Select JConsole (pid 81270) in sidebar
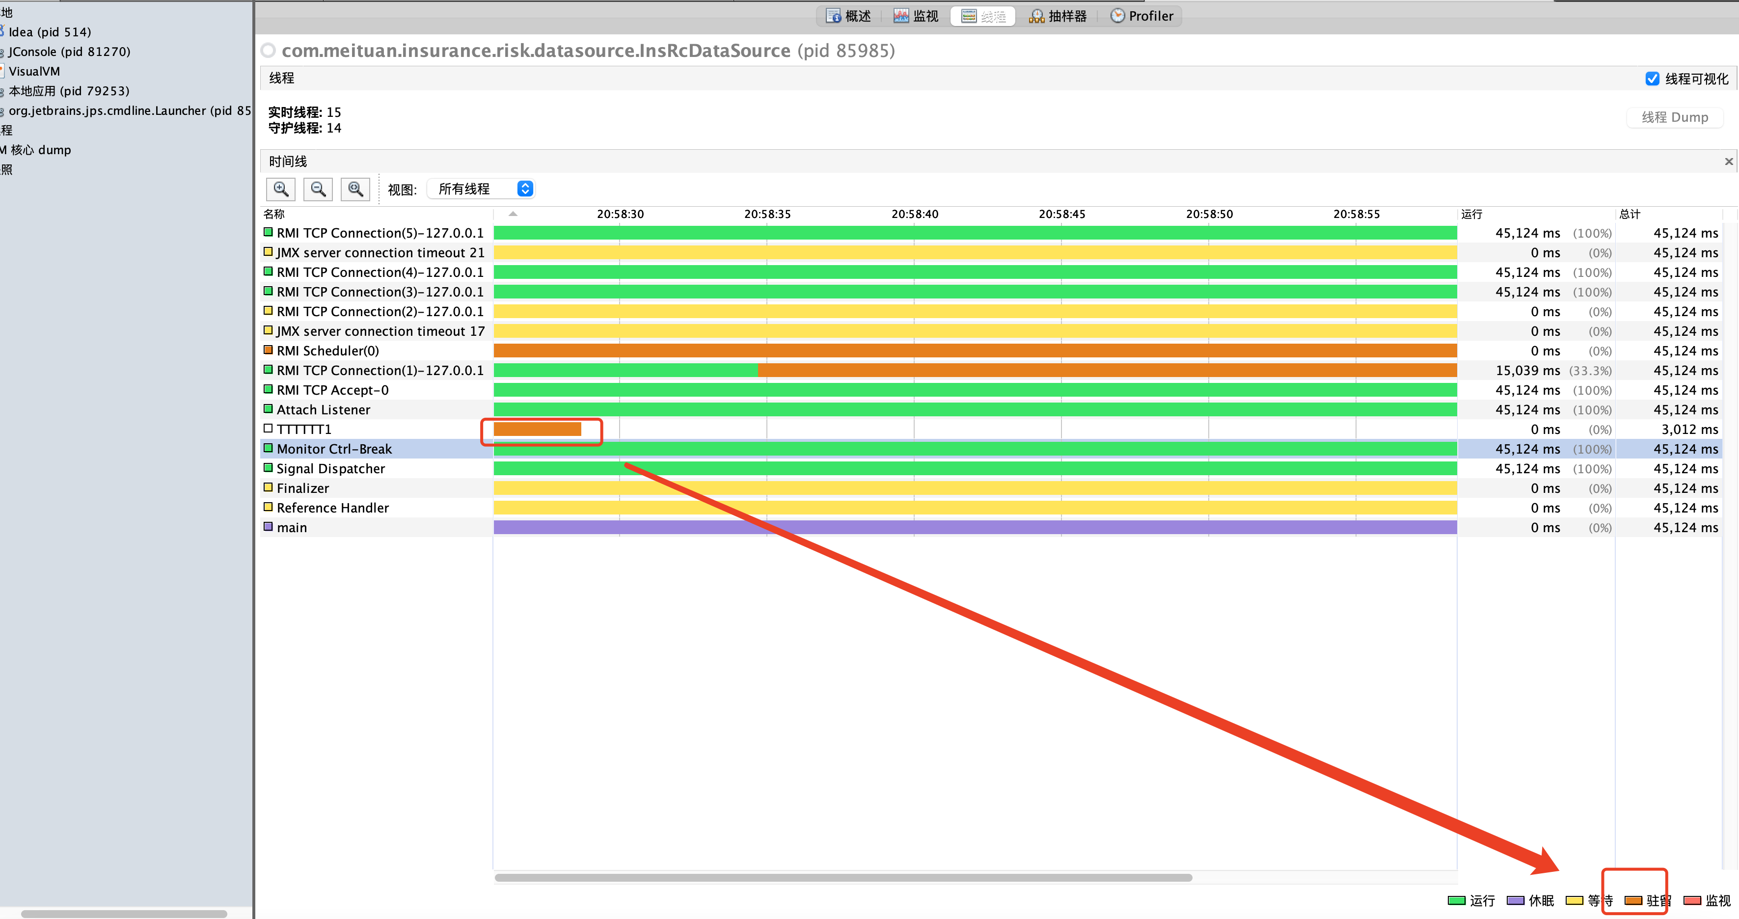The height and width of the screenshot is (919, 1739). point(69,52)
